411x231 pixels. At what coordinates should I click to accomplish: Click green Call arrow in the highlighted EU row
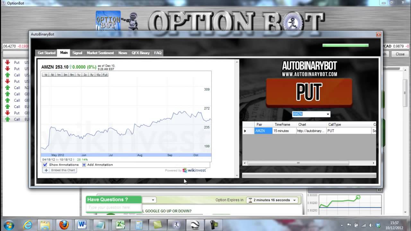tap(7, 119)
